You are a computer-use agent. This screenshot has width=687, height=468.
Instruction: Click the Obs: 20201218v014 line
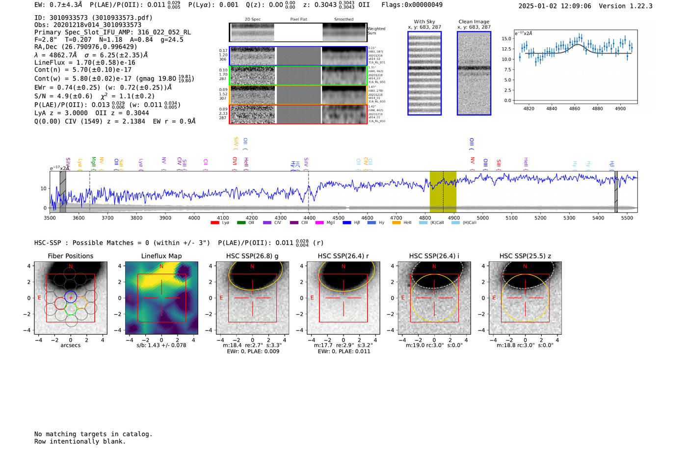tap(88, 25)
